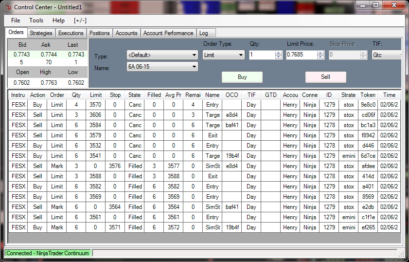Open the Order Type Limit dropdown
Screen dimensions: 409x262
coord(224,55)
